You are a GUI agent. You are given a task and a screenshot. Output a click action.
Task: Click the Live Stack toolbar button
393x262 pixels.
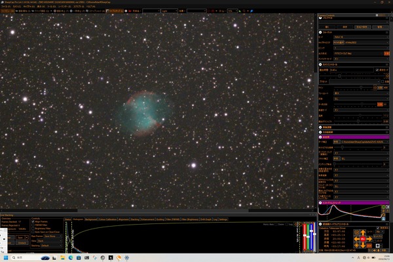[114, 11]
